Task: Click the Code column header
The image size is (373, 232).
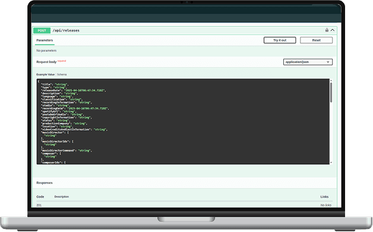Action: click(40, 197)
